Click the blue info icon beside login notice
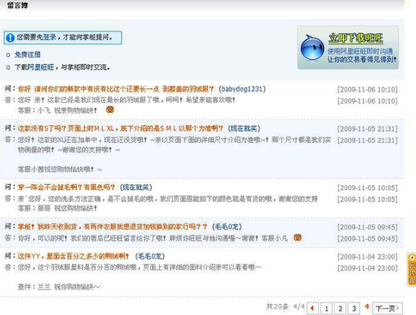Image resolution: width=416 pixels, height=315 pixels. (10, 38)
